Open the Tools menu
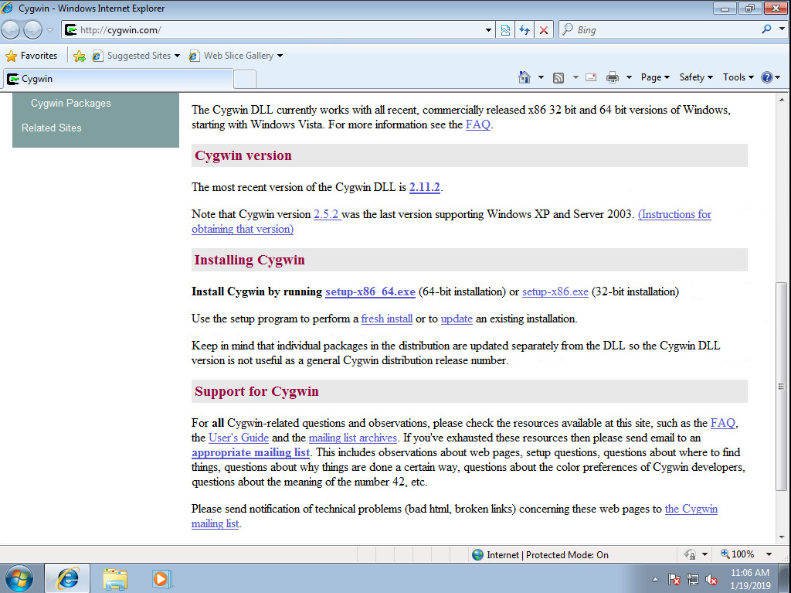 click(x=738, y=77)
